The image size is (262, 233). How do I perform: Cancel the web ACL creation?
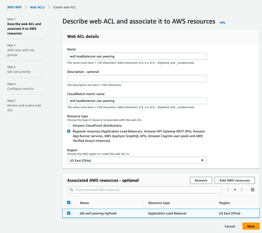(x=230, y=226)
